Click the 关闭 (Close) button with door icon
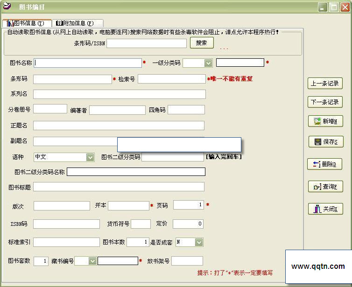 [x=325, y=209]
